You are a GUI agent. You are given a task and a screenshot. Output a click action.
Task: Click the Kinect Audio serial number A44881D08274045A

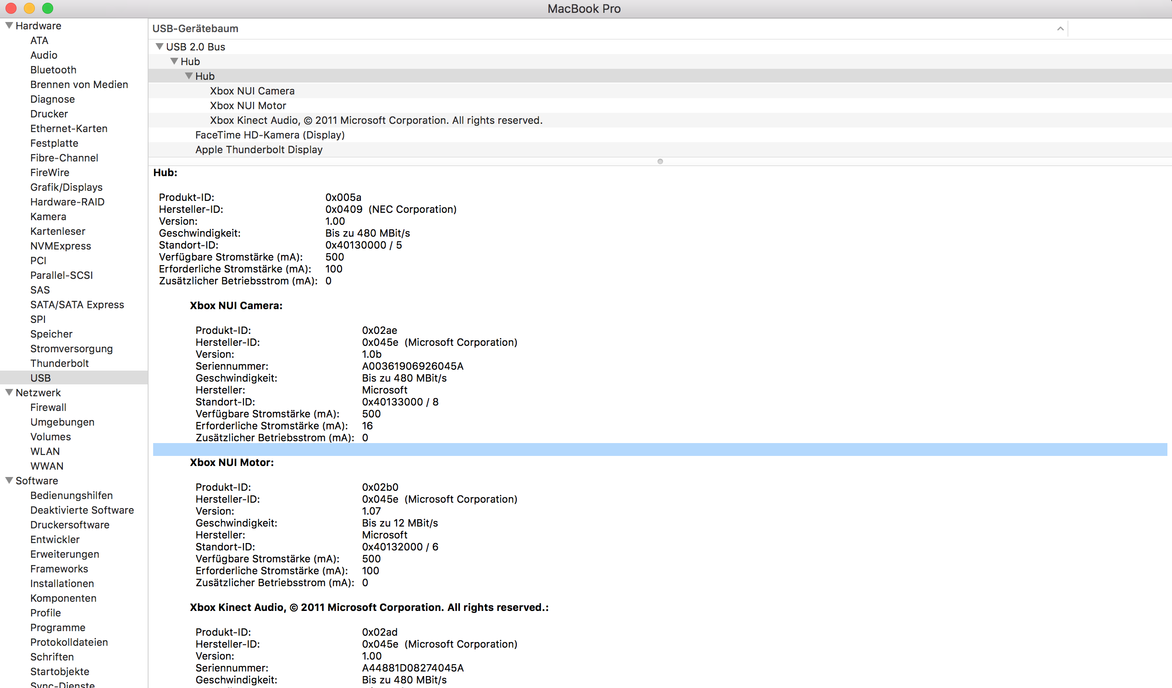(413, 667)
